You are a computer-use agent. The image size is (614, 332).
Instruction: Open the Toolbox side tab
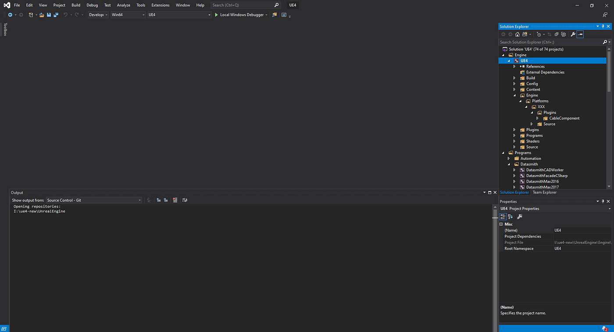[5, 29]
